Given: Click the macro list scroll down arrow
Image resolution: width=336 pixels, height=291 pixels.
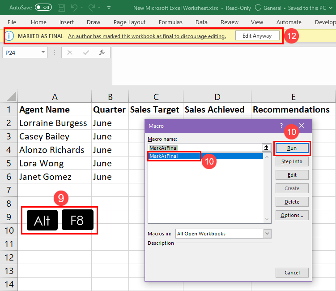Looking at the screenshot, I should click(x=267, y=219).
